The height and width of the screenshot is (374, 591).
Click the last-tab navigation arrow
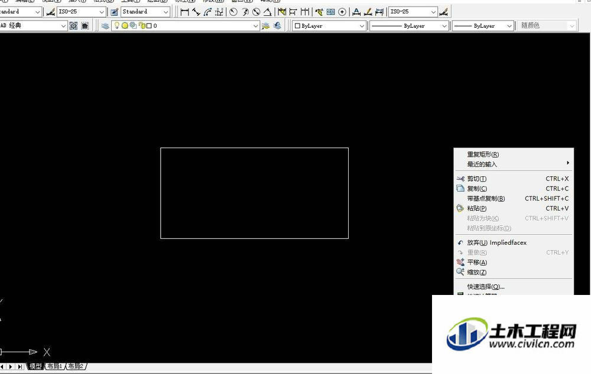coord(20,366)
